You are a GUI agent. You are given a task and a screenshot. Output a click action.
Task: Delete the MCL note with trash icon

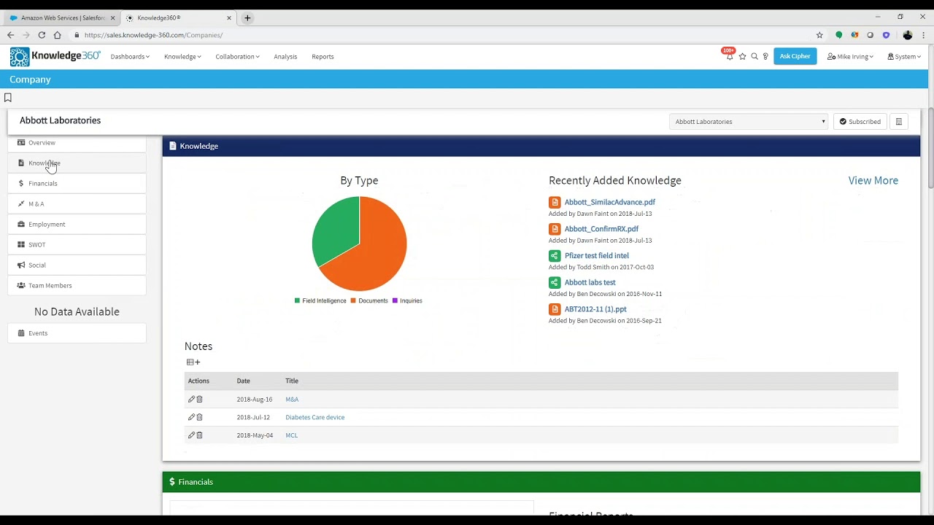pyautogui.click(x=199, y=435)
